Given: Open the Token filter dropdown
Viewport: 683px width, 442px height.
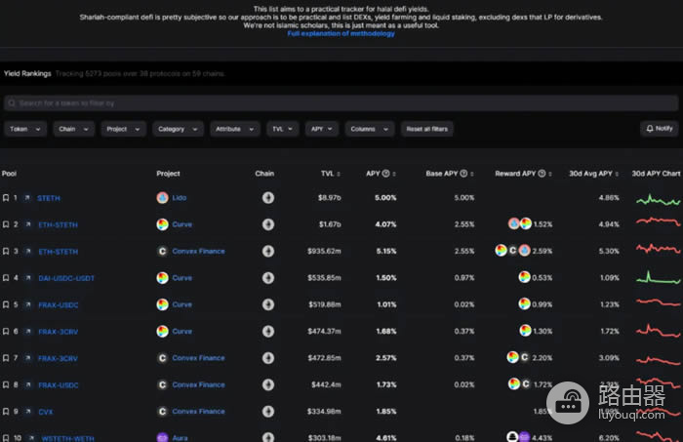Looking at the screenshot, I should pos(25,129).
